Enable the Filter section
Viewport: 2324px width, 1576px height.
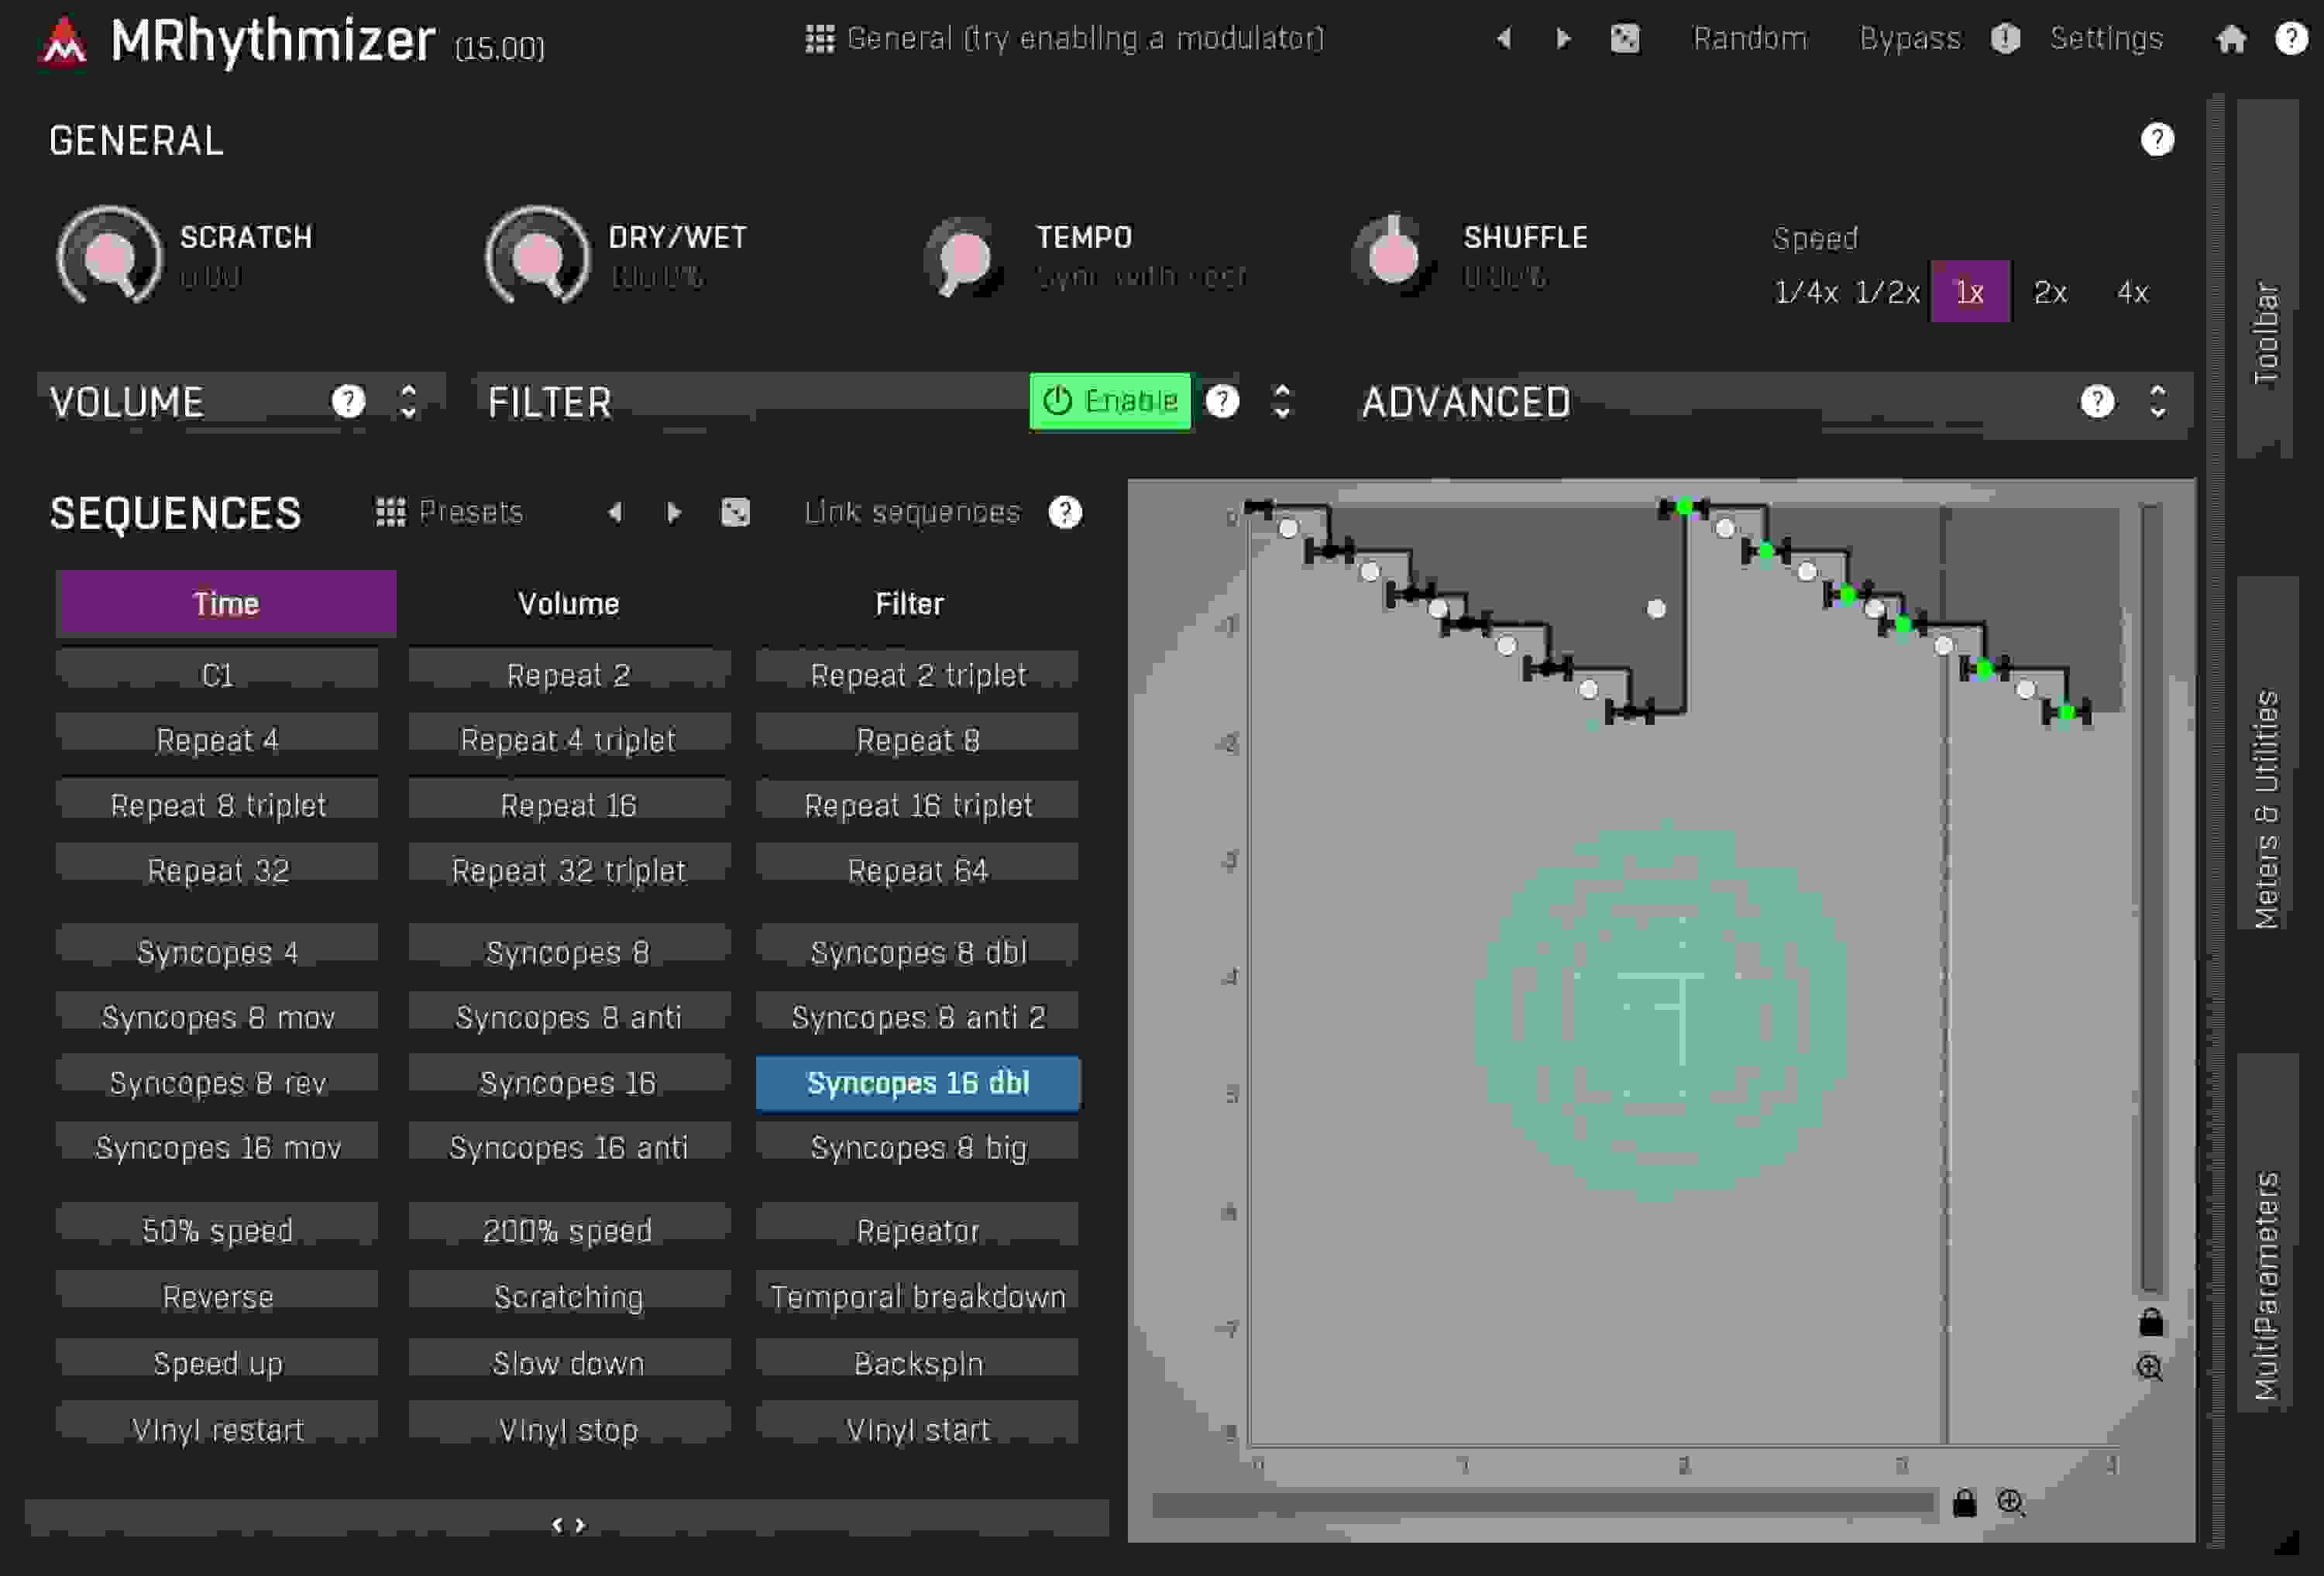tap(1110, 400)
